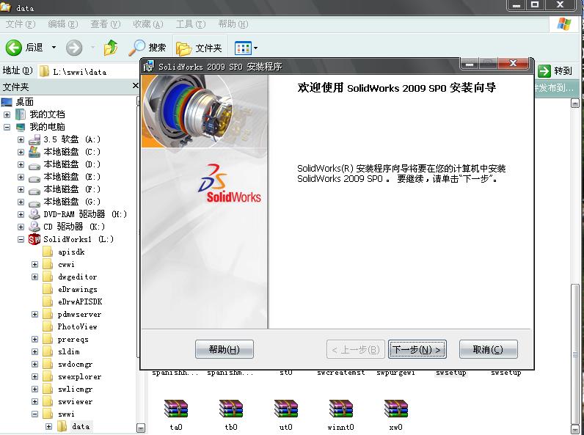Select the ta0 archive file icon
Image resolution: width=584 pixels, height=435 pixels.
(176, 409)
